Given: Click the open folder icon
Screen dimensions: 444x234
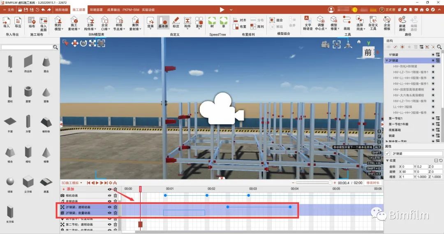Looking at the screenshot, I should tap(20, 9).
